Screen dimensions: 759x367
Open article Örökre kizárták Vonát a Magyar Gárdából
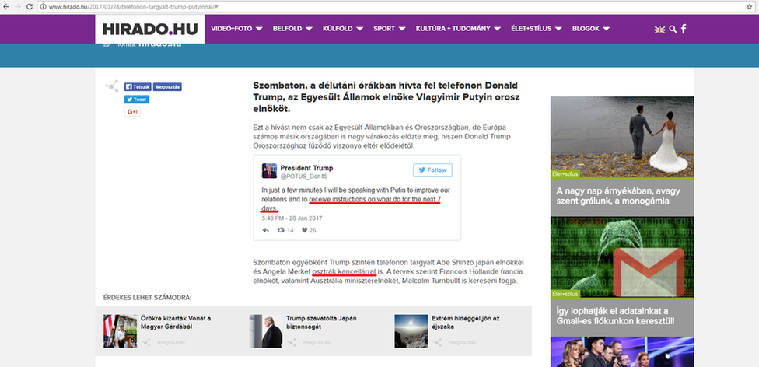click(175, 323)
